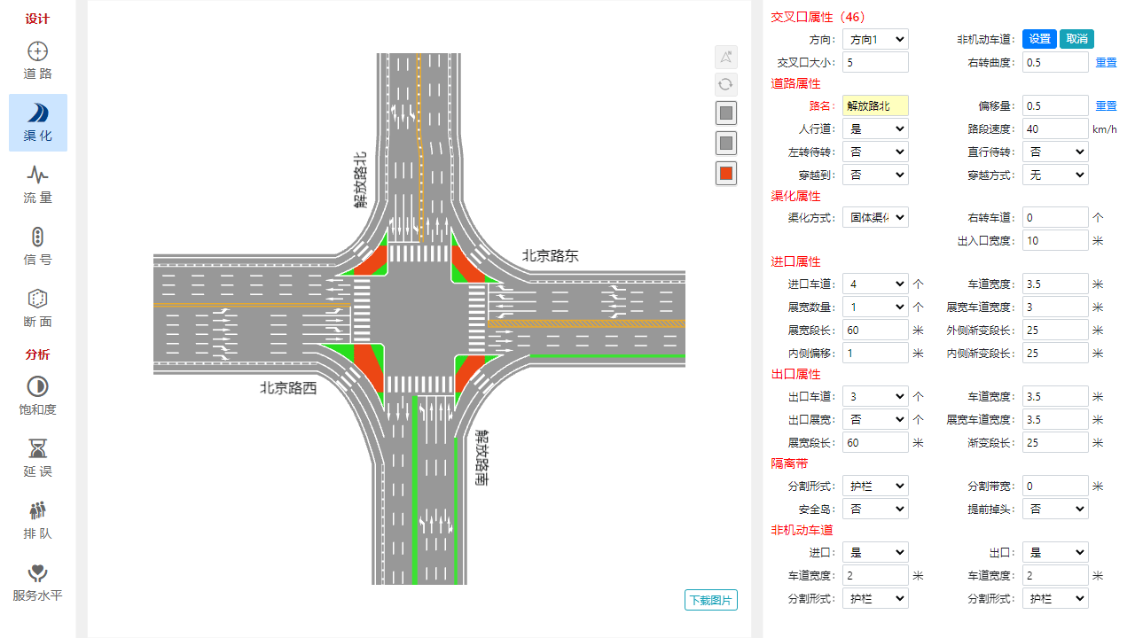1135x638 pixels.
Task: Open the 穿越到 dropdown
Action: point(875,175)
